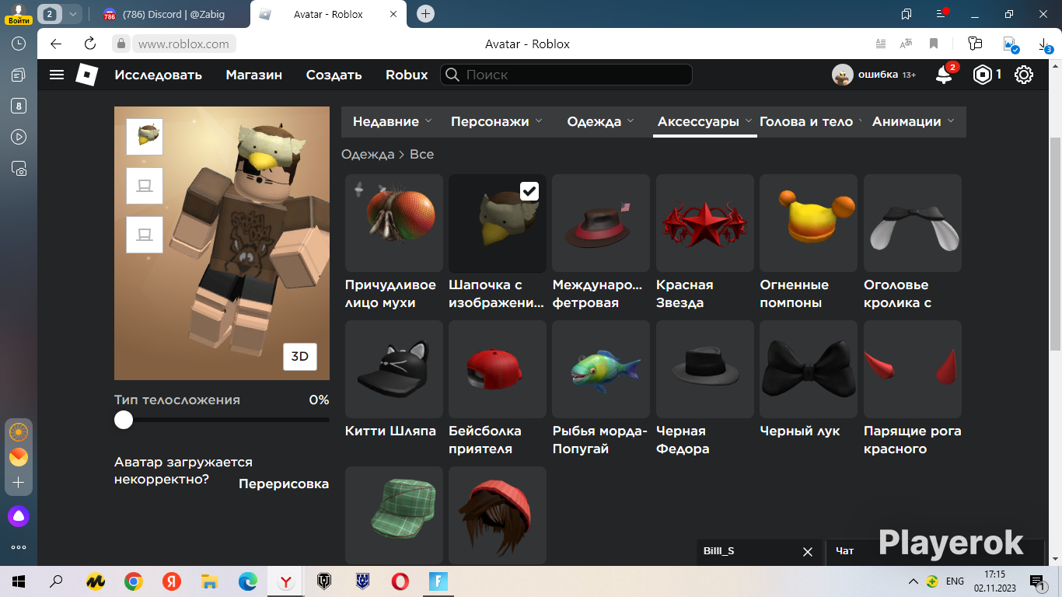Expand the Недавние dropdown tab

pyautogui.click(x=392, y=121)
